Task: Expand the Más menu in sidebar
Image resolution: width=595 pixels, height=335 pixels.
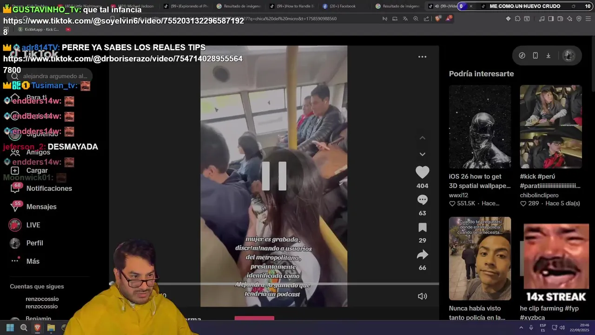Action: pos(25,261)
